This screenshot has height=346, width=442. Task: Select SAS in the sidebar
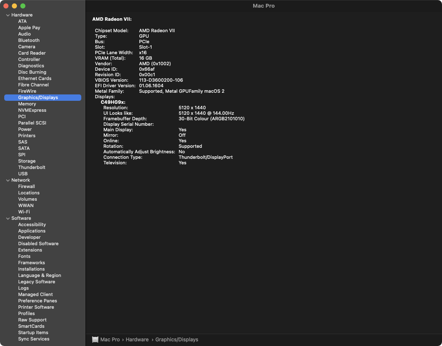tap(22, 142)
